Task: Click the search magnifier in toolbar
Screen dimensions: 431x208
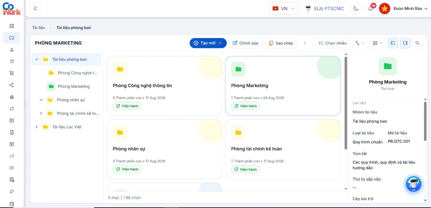Action: point(417,43)
